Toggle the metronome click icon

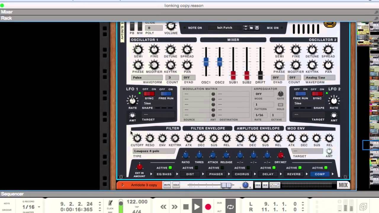click(x=110, y=203)
